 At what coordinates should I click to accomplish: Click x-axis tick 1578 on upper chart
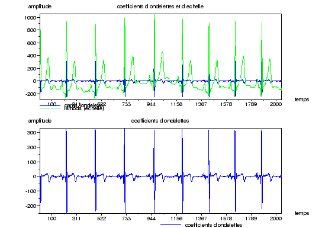tap(226, 105)
